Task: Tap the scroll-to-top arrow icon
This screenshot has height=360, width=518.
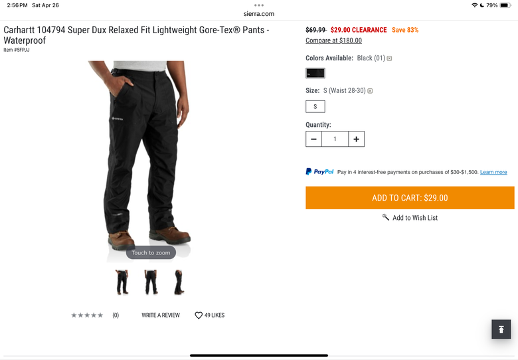Action: tap(501, 329)
